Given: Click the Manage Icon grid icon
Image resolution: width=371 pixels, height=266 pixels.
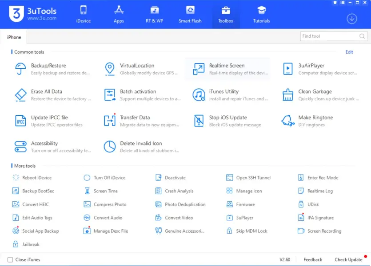Looking at the screenshot, I should pyautogui.click(x=230, y=191).
